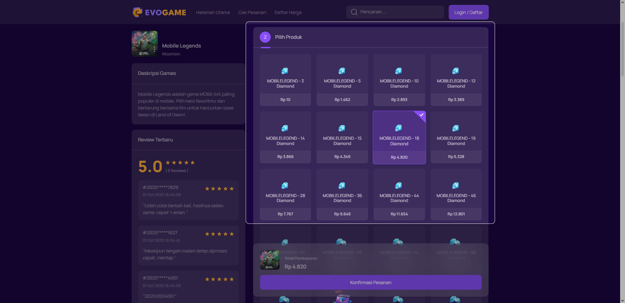Image resolution: width=625 pixels, height=303 pixels.
Task: Select MOBILELEGEND - 19 Diamond product
Action: point(456,137)
